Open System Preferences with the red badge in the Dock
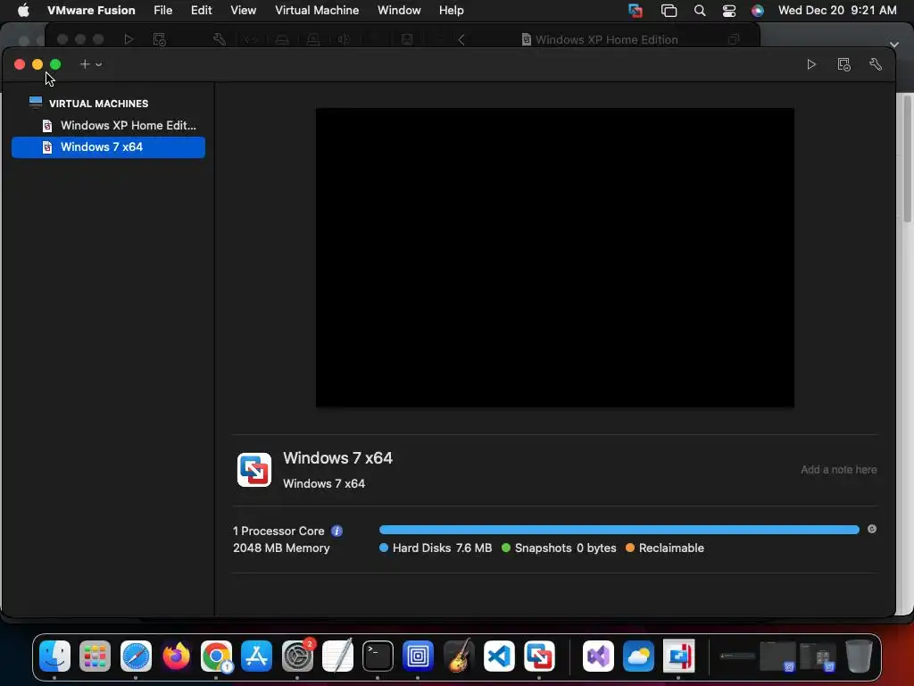 [297, 656]
